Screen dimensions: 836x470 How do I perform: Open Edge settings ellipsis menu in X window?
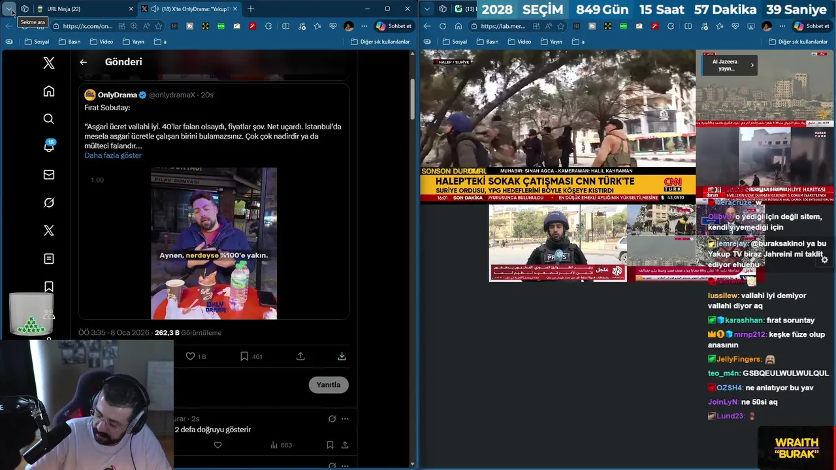point(364,26)
